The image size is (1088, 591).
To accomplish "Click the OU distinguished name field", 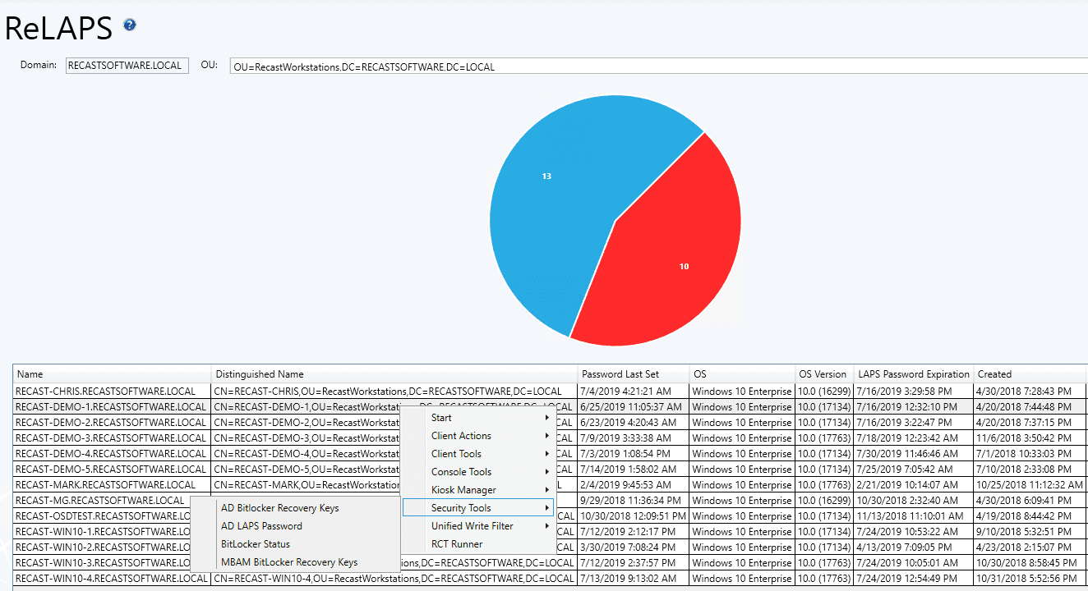I will (x=659, y=66).
